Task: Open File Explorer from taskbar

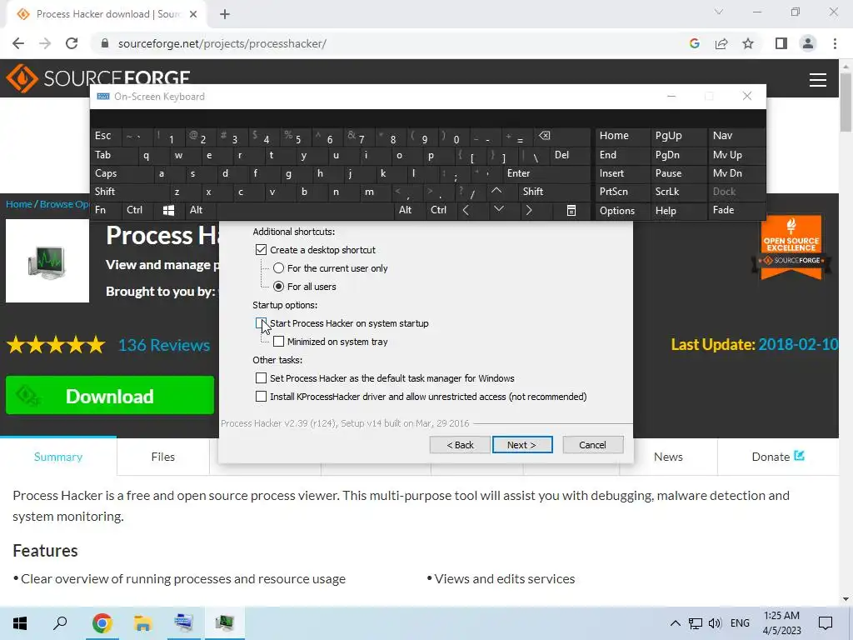Action: [x=142, y=622]
